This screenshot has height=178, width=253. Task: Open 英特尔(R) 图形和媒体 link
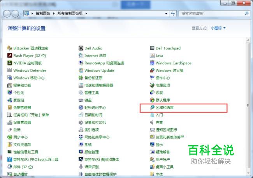tap(102, 159)
